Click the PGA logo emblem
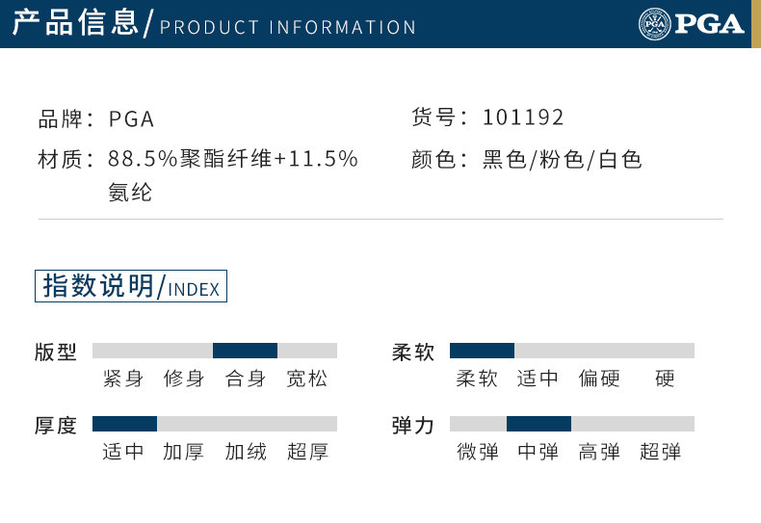Viewport: 761px width, 523px height. click(654, 23)
